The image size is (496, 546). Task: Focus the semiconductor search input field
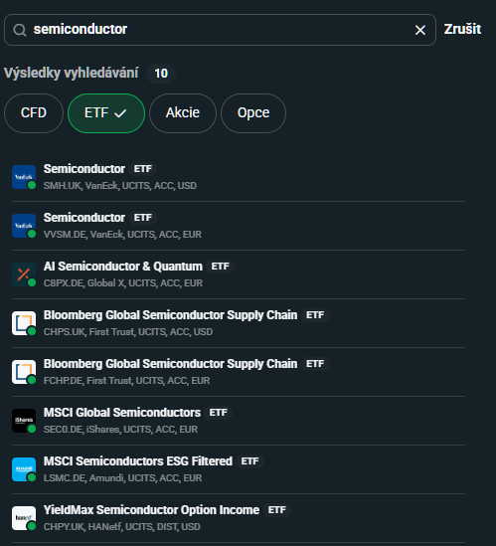click(x=220, y=30)
